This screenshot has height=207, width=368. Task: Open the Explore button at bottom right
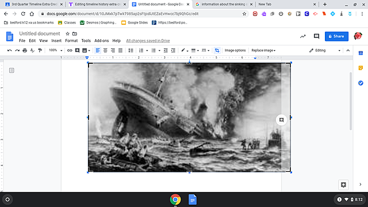point(343,185)
